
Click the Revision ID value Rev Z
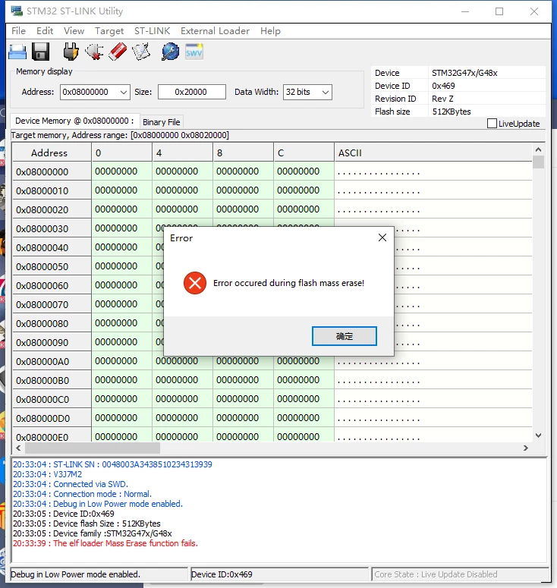(x=442, y=99)
